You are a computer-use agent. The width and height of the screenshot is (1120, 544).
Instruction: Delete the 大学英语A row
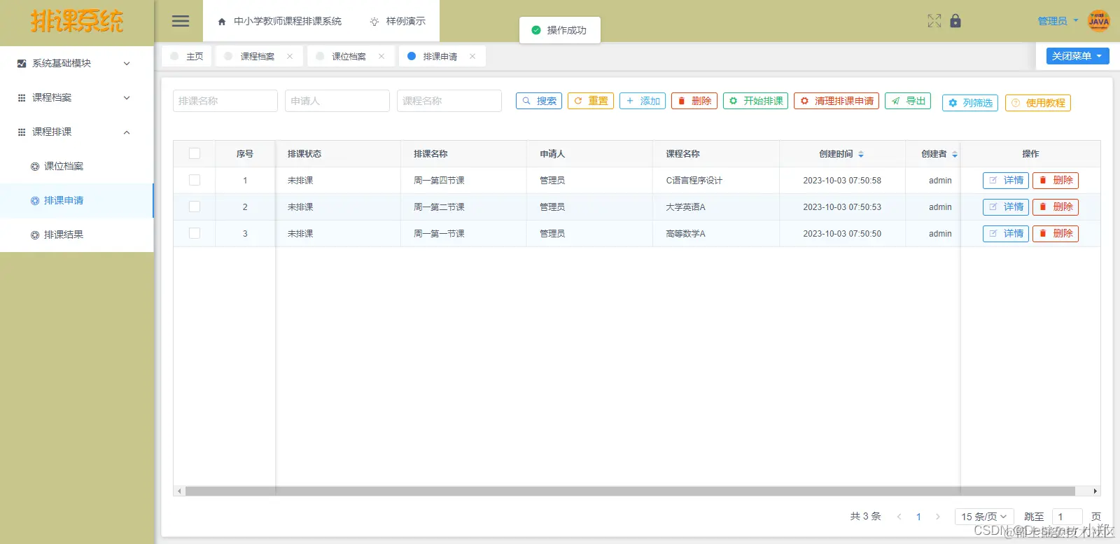pyautogui.click(x=1056, y=207)
